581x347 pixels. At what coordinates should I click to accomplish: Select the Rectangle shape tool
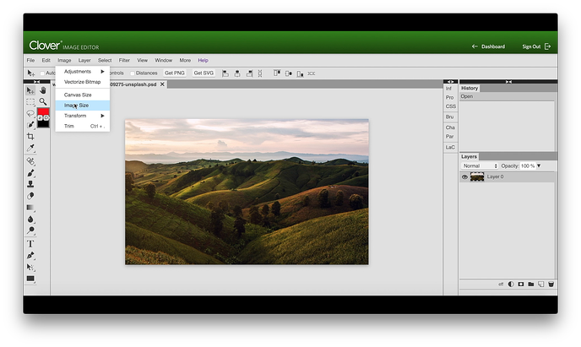(x=30, y=279)
